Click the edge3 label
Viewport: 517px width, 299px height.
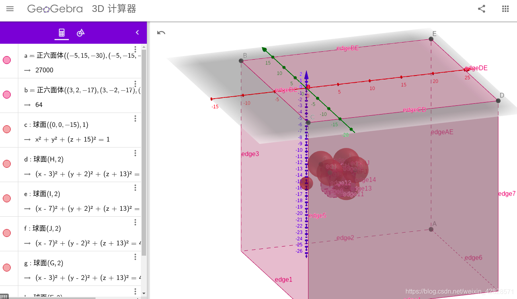click(x=250, y=154)
